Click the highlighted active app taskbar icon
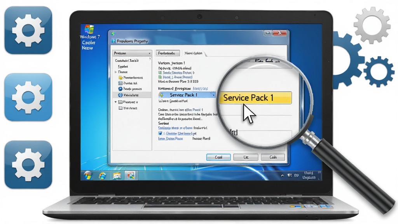Image resolution: width=398 pixels, height=224 pixels. (131, 175)
